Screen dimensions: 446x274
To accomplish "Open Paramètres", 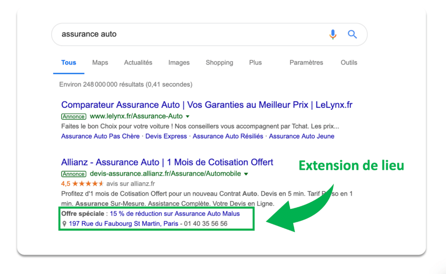I will (x=306, y=63).
